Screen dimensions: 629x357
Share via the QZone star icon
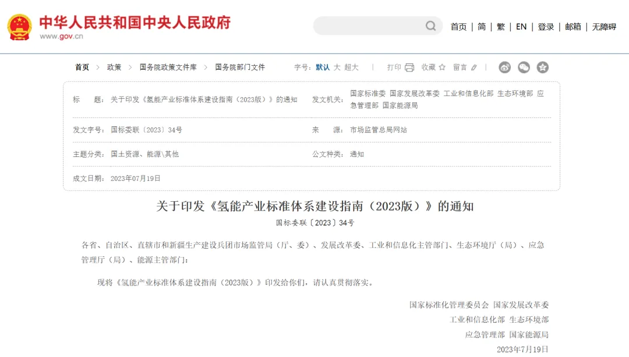[543, 67]
